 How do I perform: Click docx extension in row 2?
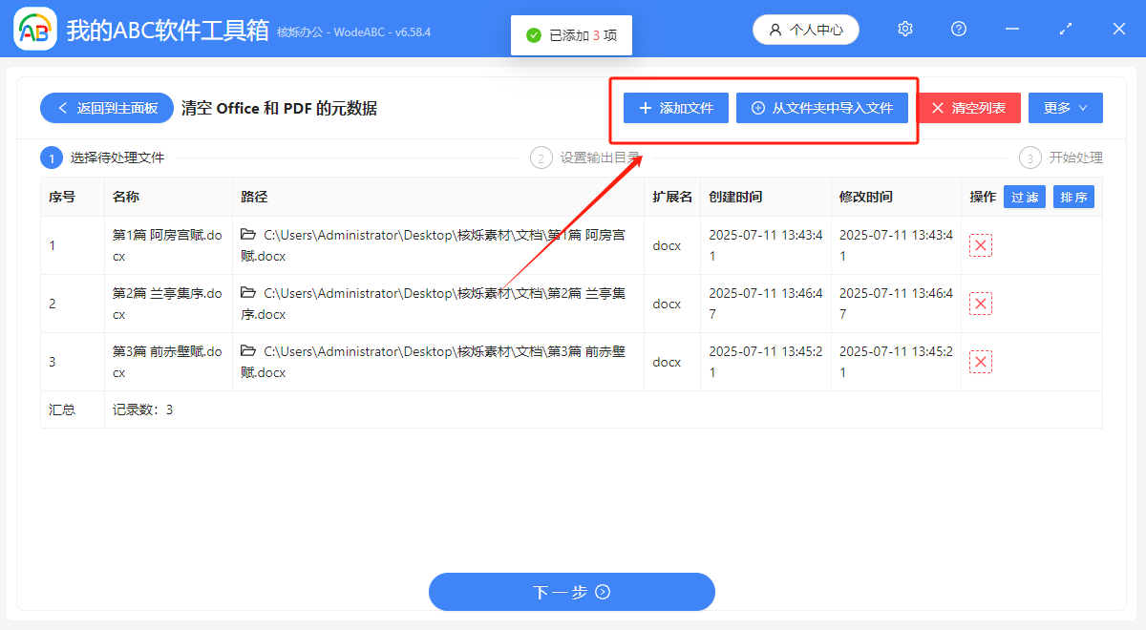667,304
